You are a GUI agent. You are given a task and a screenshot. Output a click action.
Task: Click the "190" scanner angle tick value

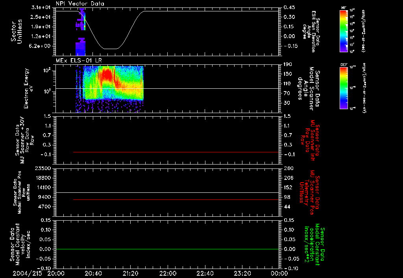pyautogui.click(x=288, y=64)
